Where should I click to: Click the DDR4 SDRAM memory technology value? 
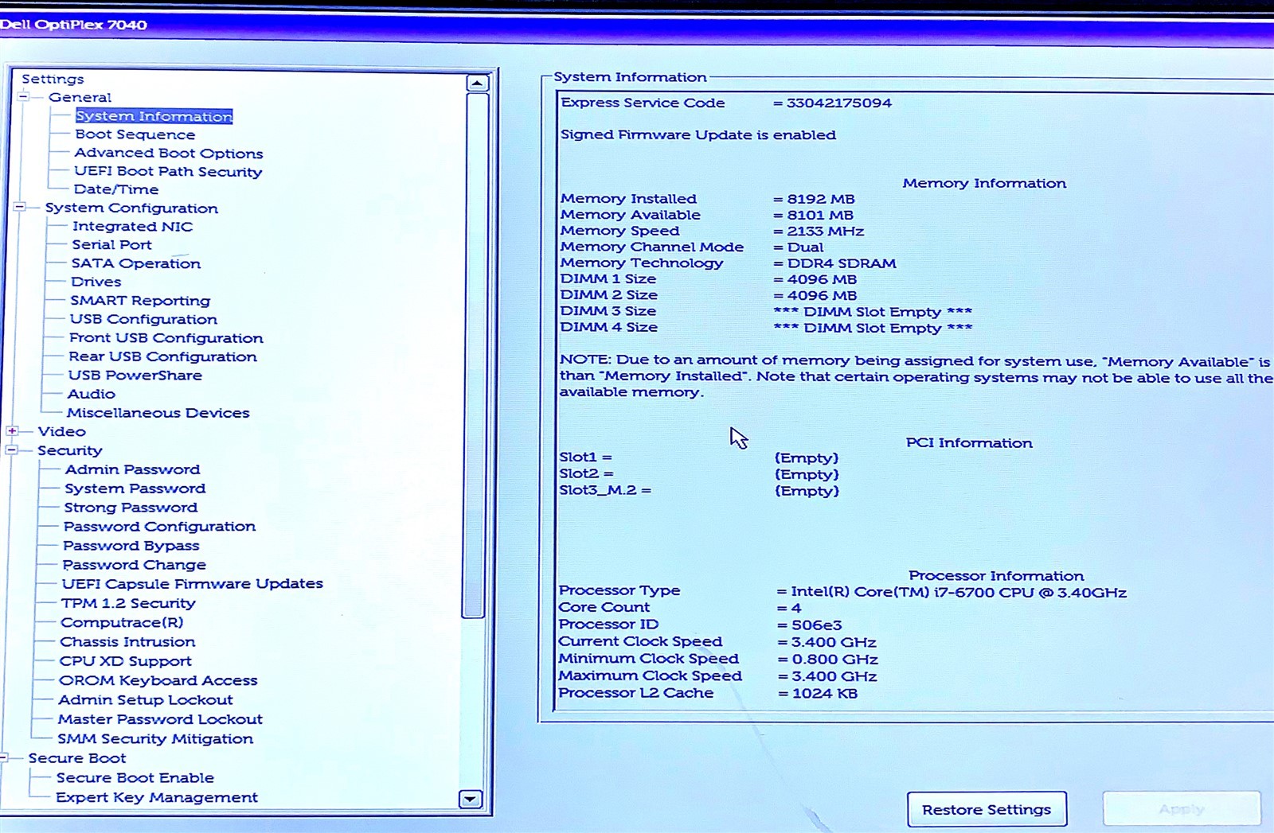[x=842, y=263]
